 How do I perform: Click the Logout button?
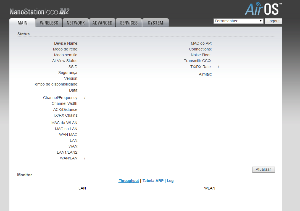[x=273, y=21]
